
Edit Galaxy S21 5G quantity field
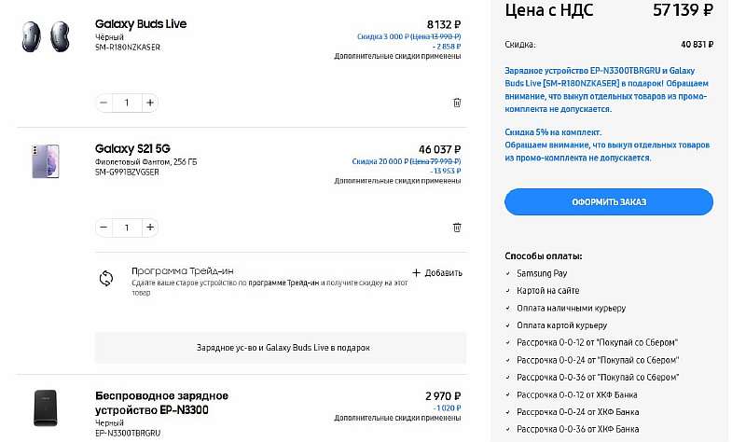pyautogui.click(x=127, y=227)
